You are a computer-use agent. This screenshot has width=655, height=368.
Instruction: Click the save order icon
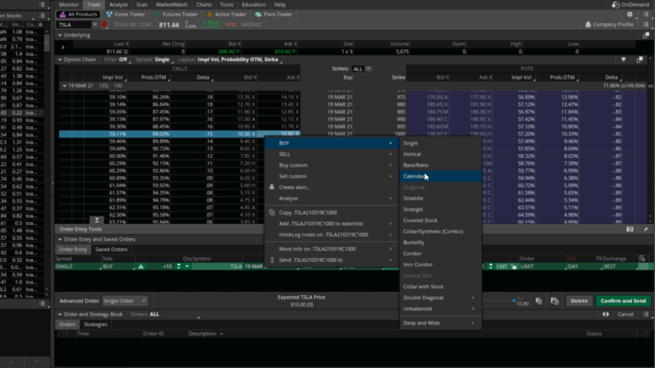click(555, 301)
